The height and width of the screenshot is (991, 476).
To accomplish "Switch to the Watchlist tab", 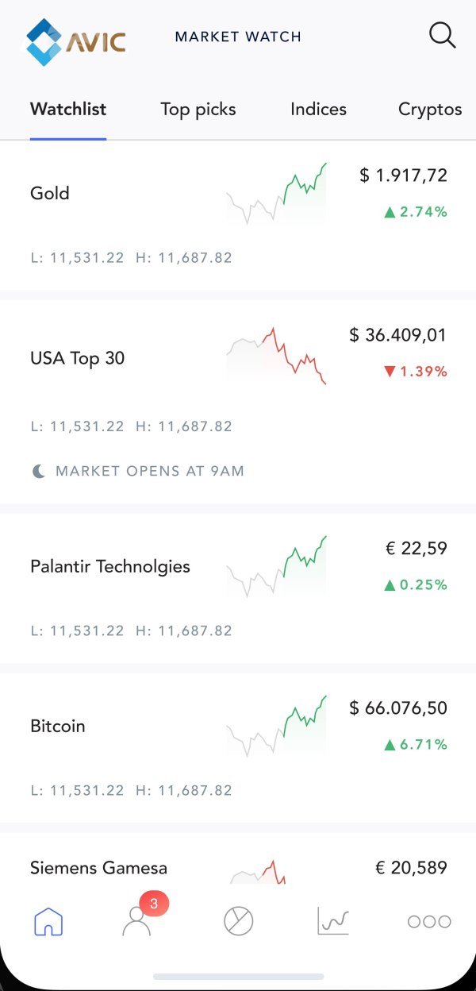I will tap(68, 110).
